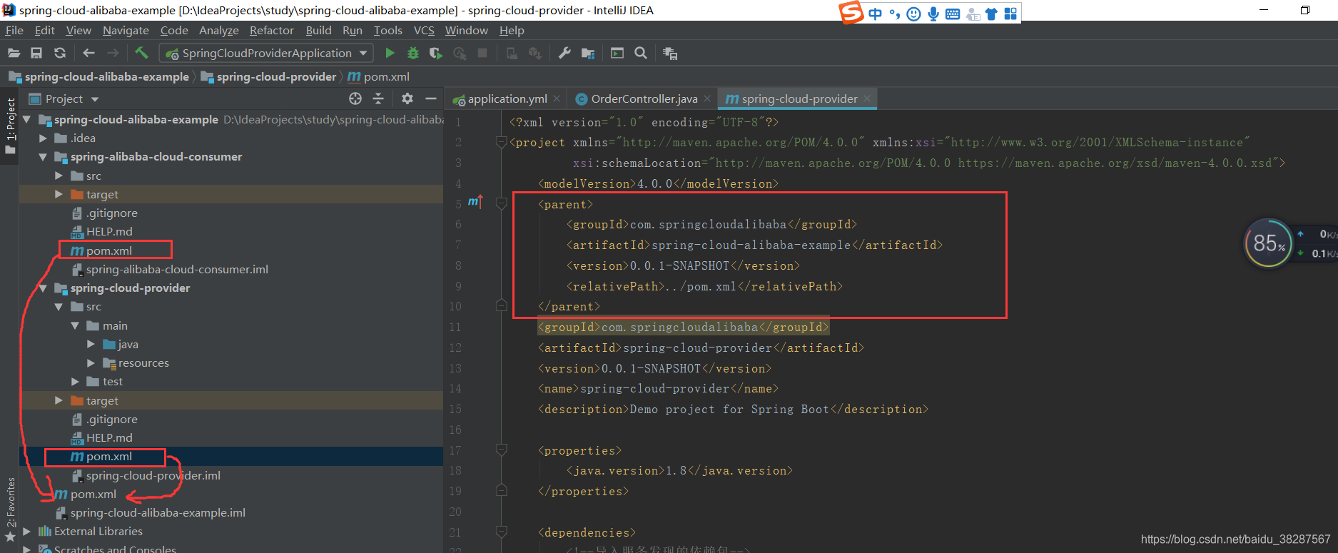Select the root pom.xml file
The image size is (1338, 553).
(93, 494)
